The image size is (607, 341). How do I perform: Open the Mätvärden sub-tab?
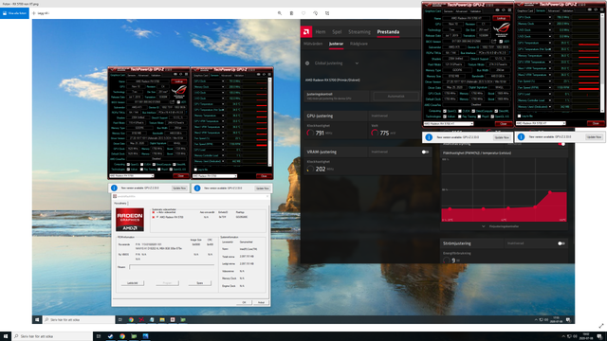click(313, 44)
